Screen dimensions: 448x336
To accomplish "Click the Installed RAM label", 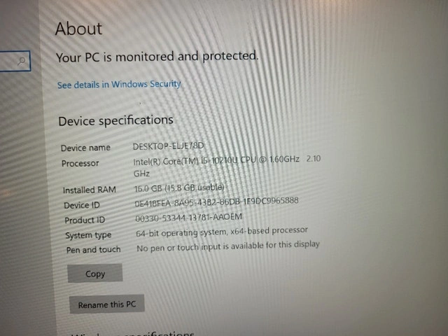I will coord(90,190).
